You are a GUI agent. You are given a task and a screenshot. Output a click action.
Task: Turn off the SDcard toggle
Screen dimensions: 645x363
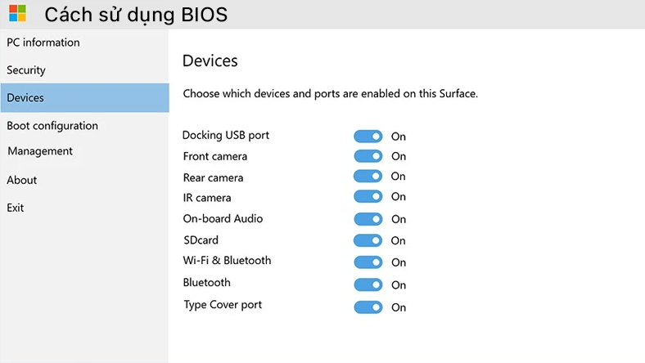click(x=368, y=240)
